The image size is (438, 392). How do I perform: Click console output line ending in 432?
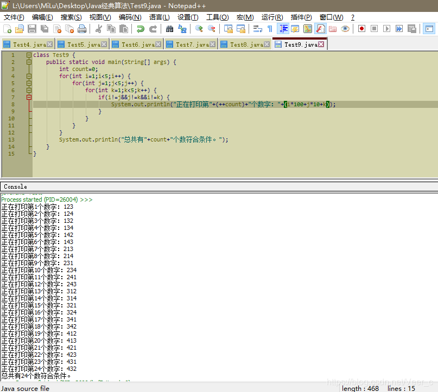point(39,369)
